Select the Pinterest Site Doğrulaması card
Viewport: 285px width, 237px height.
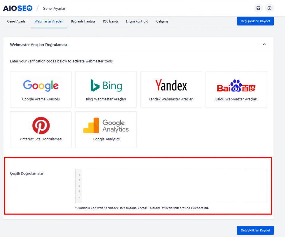pos(41,129)
